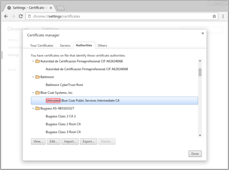Minimize the browser window
This screenshot has height=170, width=229.
coord(211,3)
